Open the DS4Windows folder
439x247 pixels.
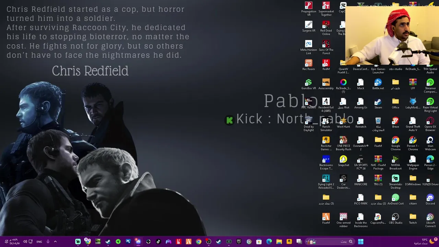click(413, 180)
